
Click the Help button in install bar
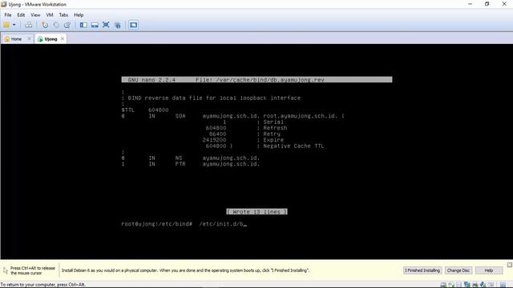coord(489,270)
